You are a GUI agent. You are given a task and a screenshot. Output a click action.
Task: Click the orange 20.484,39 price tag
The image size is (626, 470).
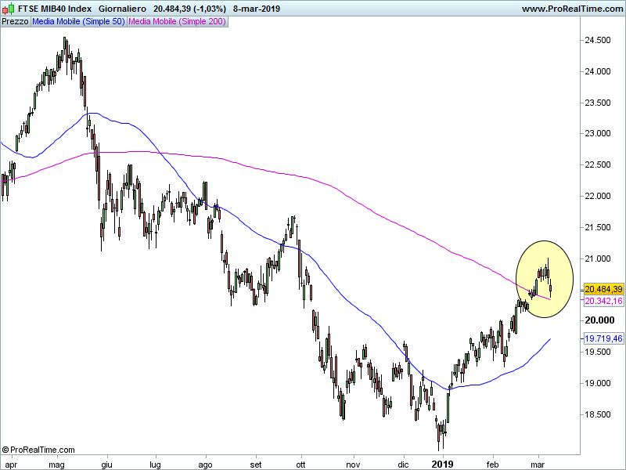[x=603, y=289]
